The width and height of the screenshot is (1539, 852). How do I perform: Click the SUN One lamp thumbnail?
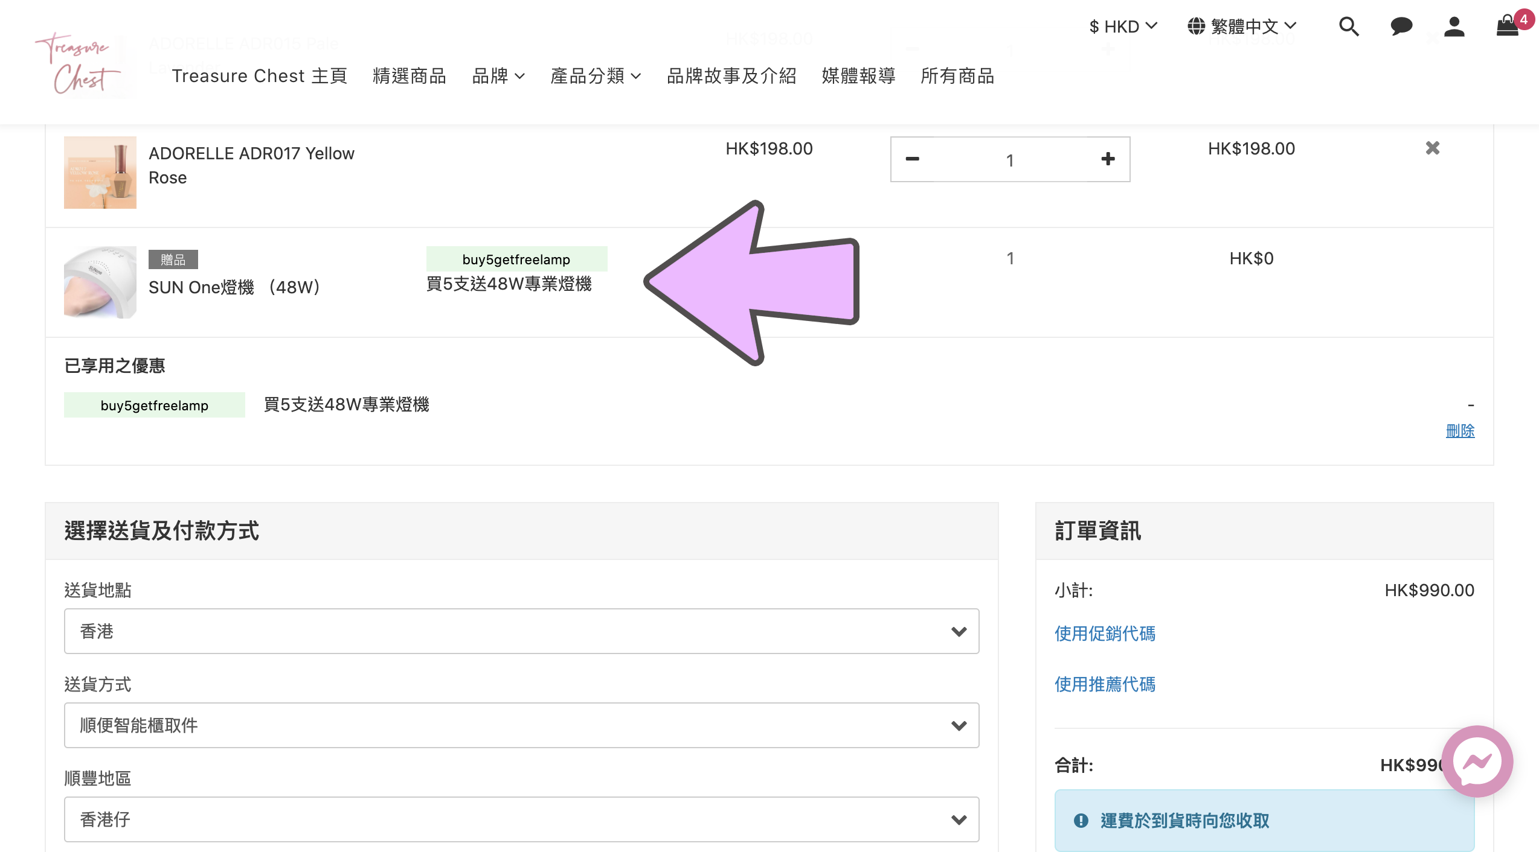click(100, 282)
